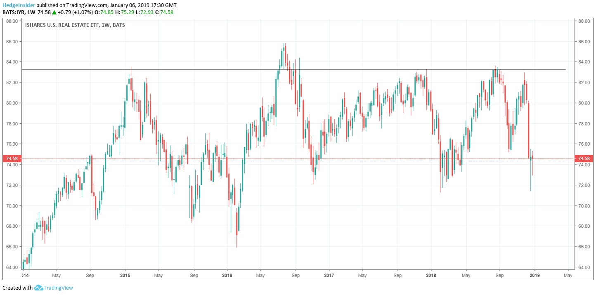Click the 2019 label on time axis
This screenshot has height=295, width=596.
click(535, 275)
